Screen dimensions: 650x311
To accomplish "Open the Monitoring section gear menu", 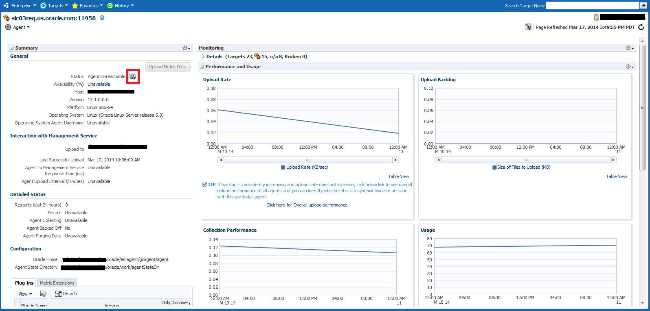I will 630,48.
